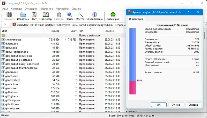The height and width of the screenshot is (118, 207).
Task: Select the gendict.exe file name
Action: pos(12,84)
